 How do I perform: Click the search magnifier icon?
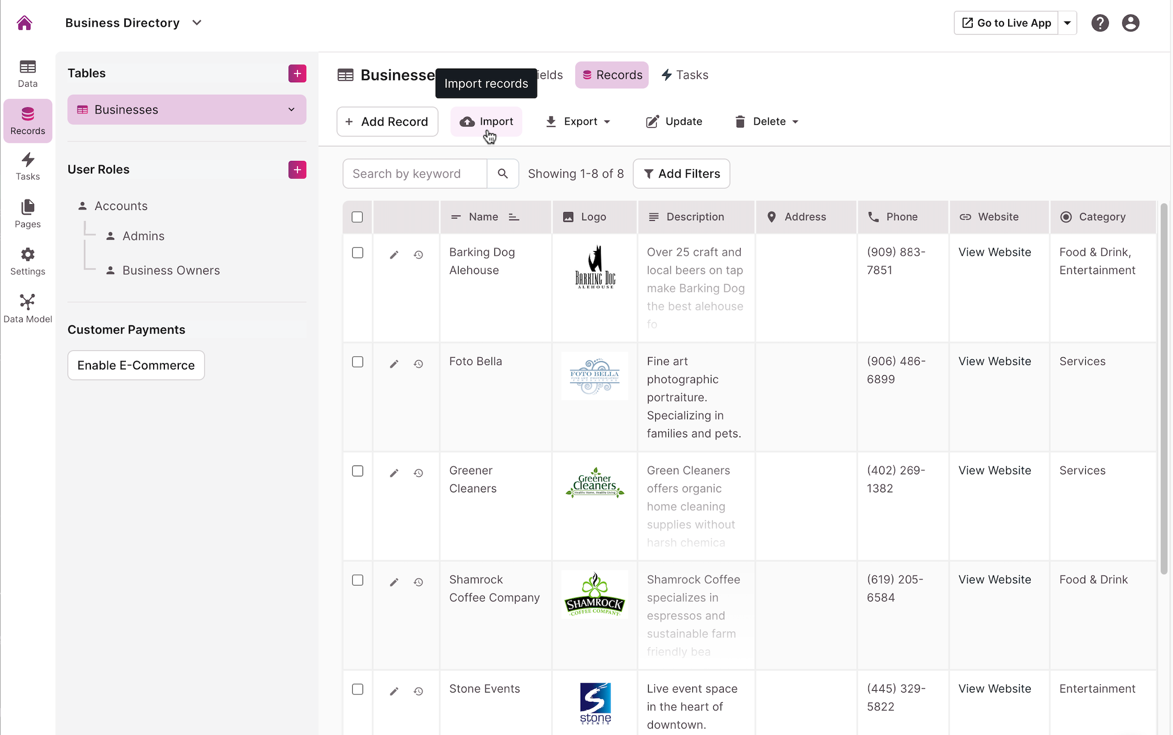click(x=503, y=173)
